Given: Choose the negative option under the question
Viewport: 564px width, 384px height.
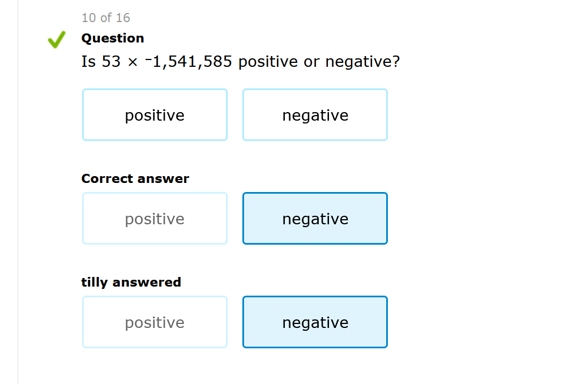Looking at the screenshot, I should coord(315,115).
